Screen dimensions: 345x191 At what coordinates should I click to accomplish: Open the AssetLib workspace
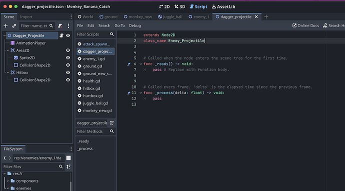click(223, 7)
